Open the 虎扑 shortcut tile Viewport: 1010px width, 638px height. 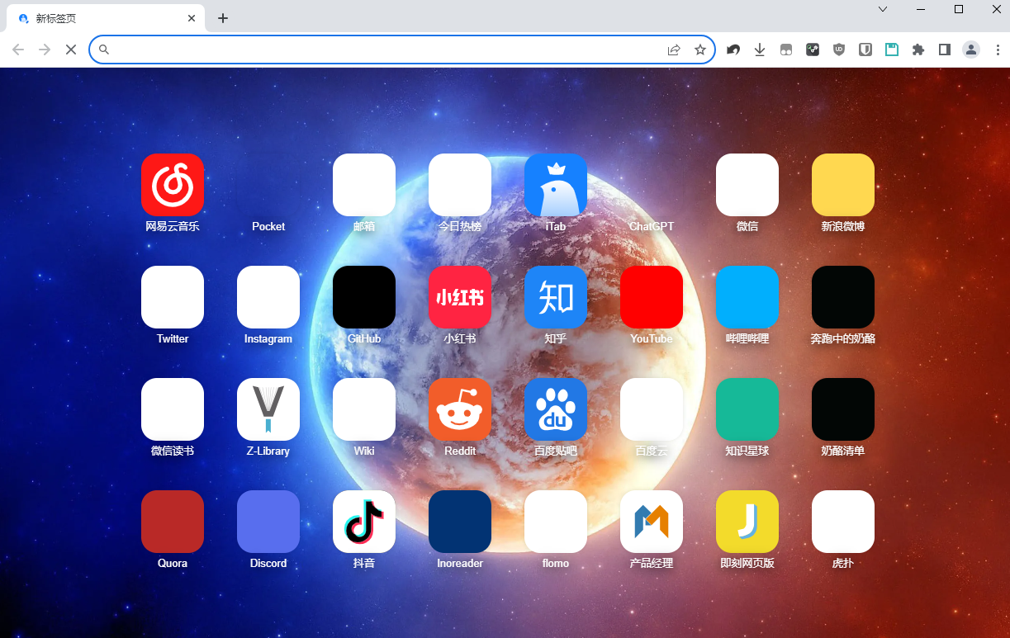(843, 522)
